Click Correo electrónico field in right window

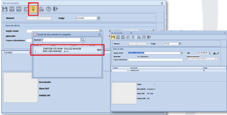(156, 60)
